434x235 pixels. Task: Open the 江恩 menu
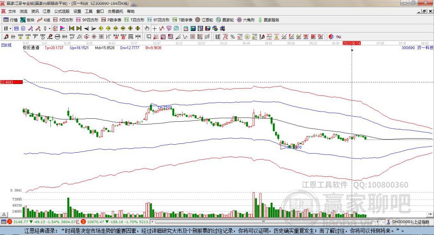pos(46,11)
